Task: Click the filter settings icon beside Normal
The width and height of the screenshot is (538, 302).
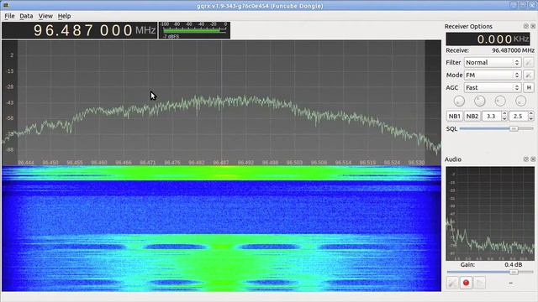Action: (x=529, y=62)
